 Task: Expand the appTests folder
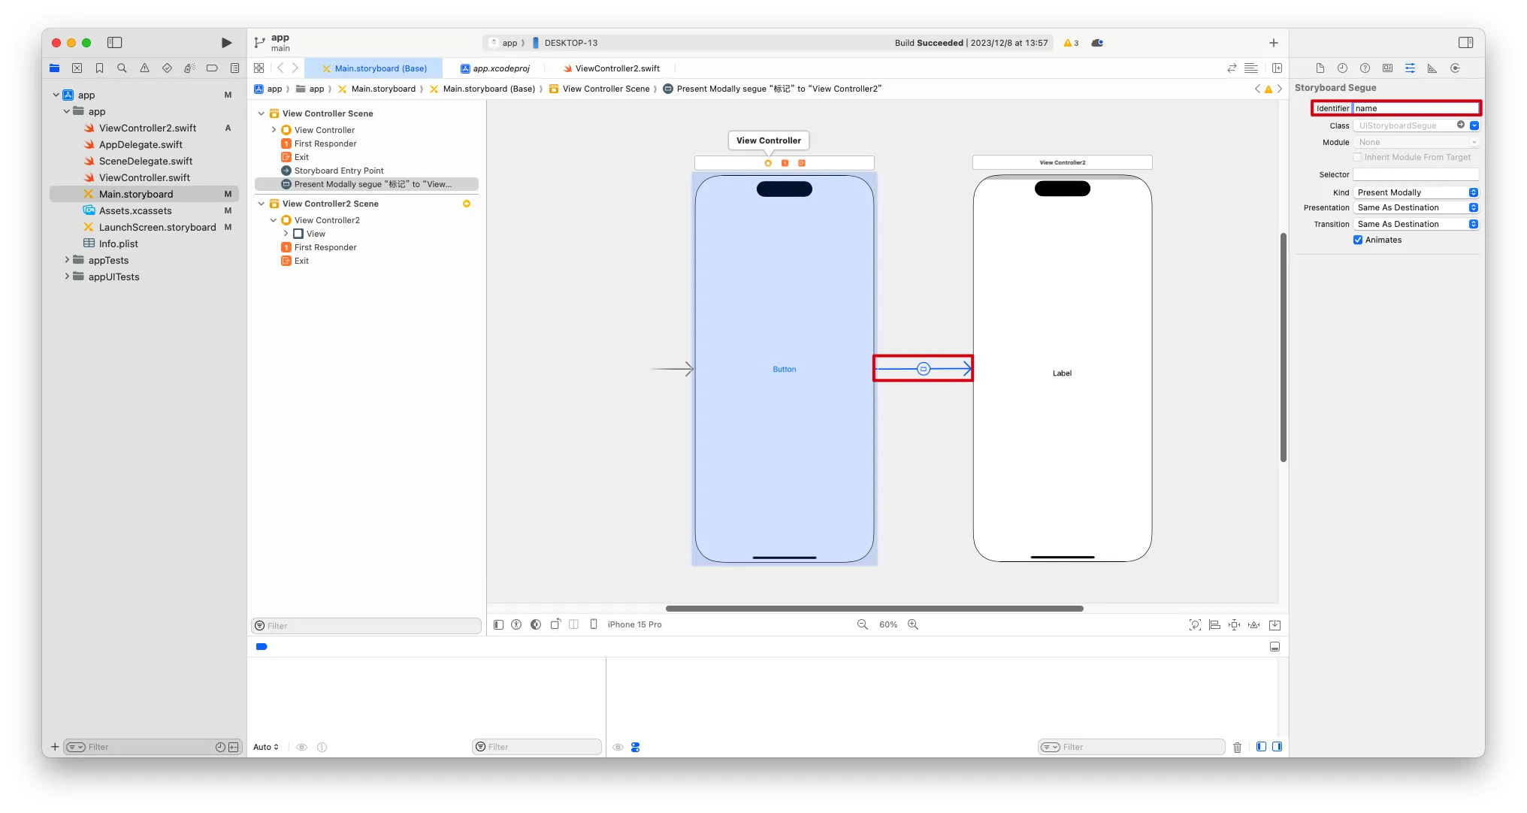pyautogui.click(x=67, y=260)
